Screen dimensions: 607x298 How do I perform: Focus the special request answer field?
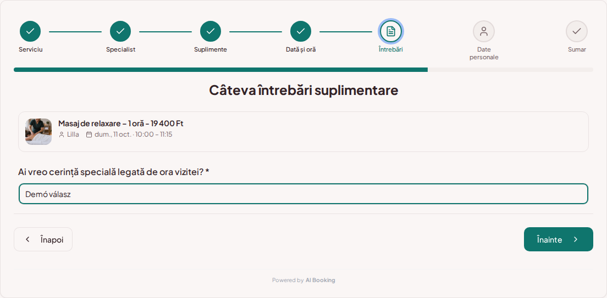click(x=304, y=194)
